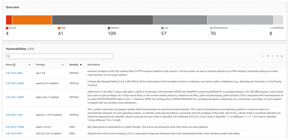The height and width of the screenshot is (140, 290).
Task: Select page 1 in pagination
Action: [x=268, y=56]
